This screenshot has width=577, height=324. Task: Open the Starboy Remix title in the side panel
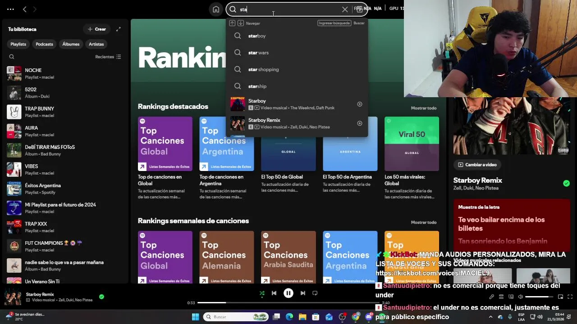coord(477,180)
